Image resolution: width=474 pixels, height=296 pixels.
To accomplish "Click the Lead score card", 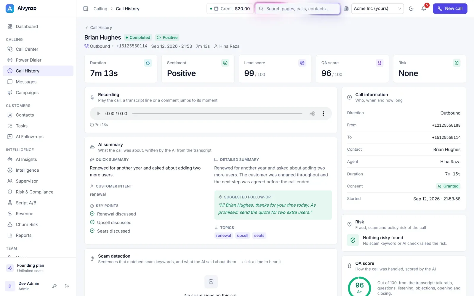I will point(275,69).
